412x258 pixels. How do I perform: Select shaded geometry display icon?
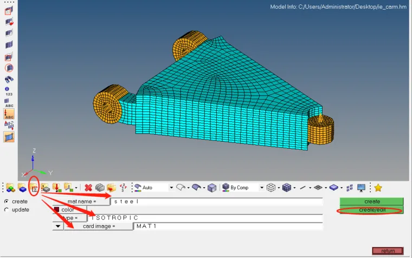pyautogui.click(x=196, y=187)
